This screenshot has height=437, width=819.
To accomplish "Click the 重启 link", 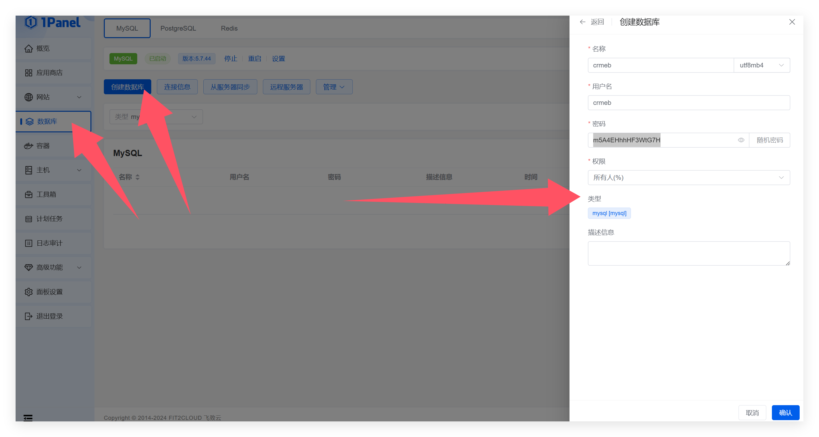I will 254,59.
